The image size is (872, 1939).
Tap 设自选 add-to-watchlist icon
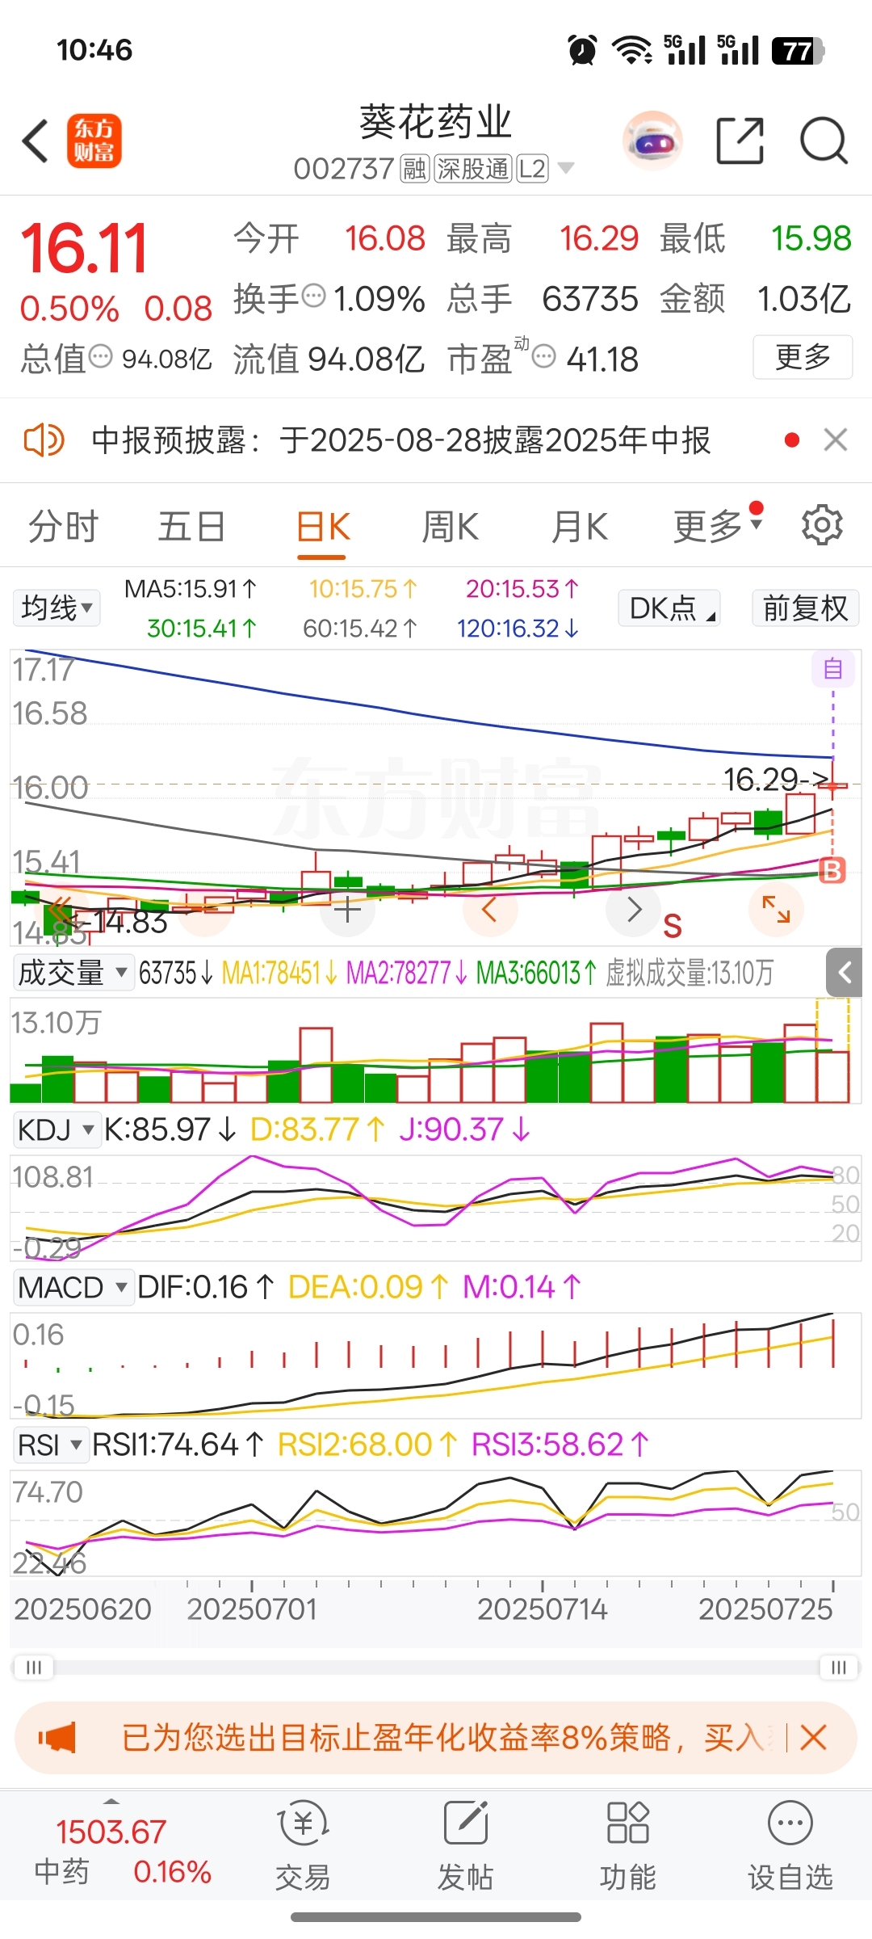(790, 1846)
